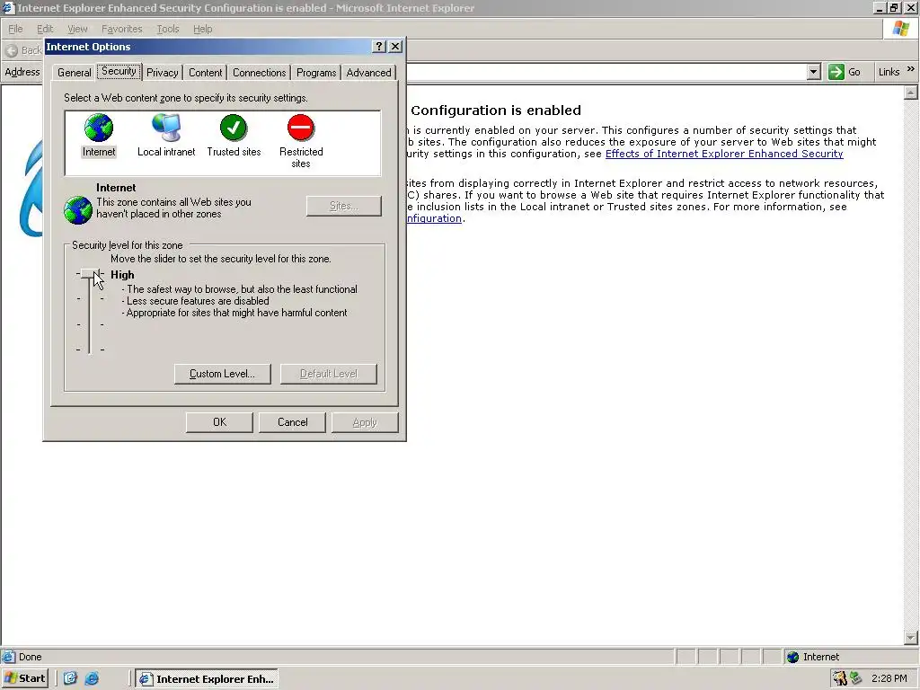Switch to the Advanced tab

[368, 73]
